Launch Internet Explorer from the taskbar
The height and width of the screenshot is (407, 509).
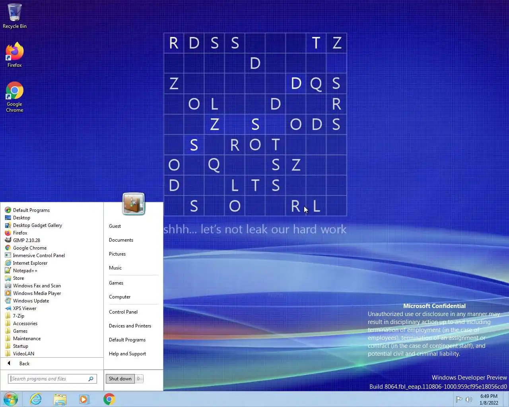click(35, 399)
